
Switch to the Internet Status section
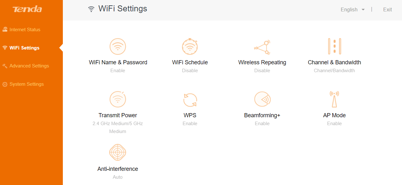pos(25,29)
